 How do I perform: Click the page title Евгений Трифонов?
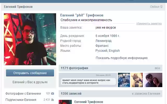[x=18, y=7]
